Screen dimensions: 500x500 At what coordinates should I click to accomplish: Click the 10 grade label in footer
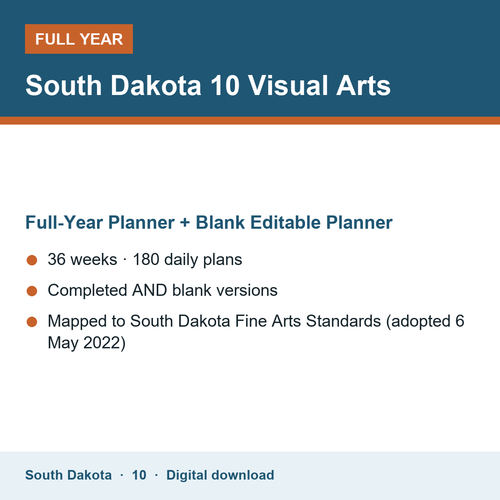tap(139, 475)
